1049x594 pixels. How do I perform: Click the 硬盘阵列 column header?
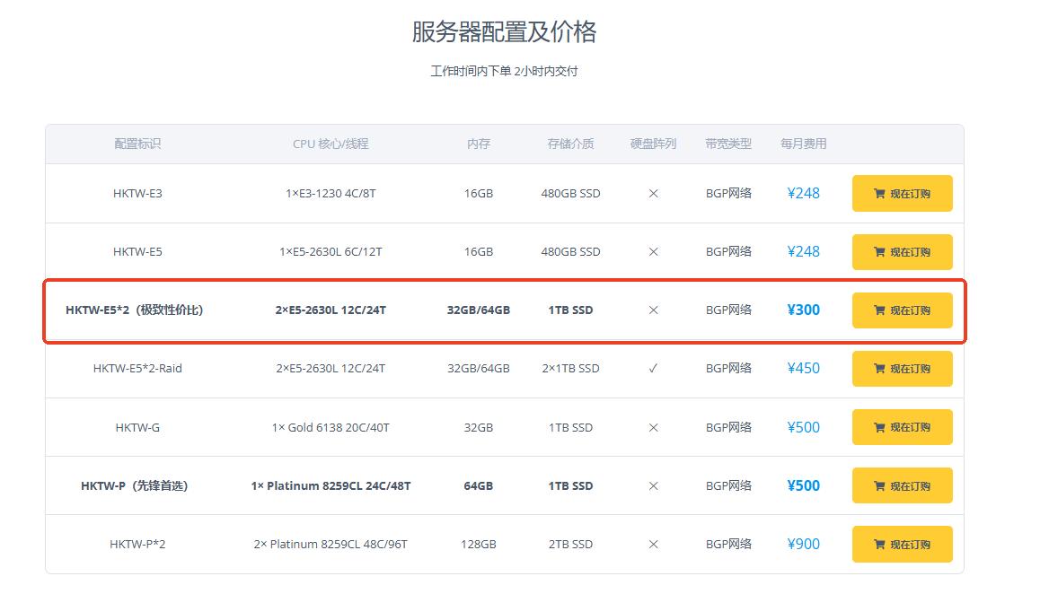pyautogui.click(x=653, y=144)
